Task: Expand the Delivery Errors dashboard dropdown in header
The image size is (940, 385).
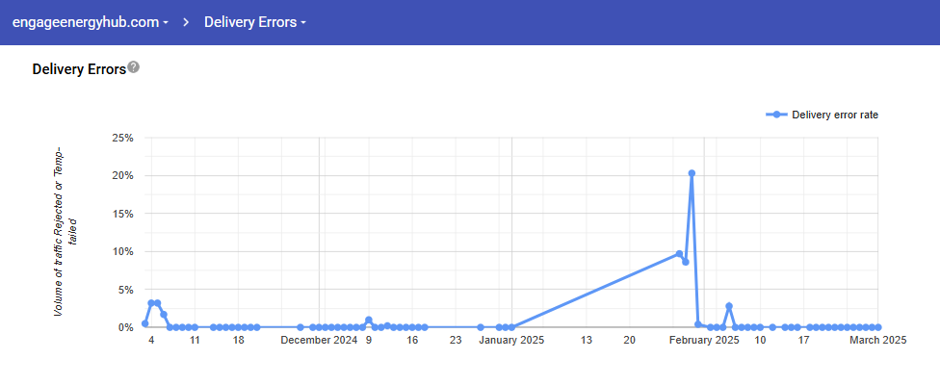Action: 254,22
